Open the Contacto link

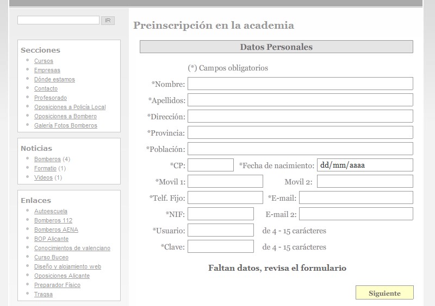pos(46,88)
